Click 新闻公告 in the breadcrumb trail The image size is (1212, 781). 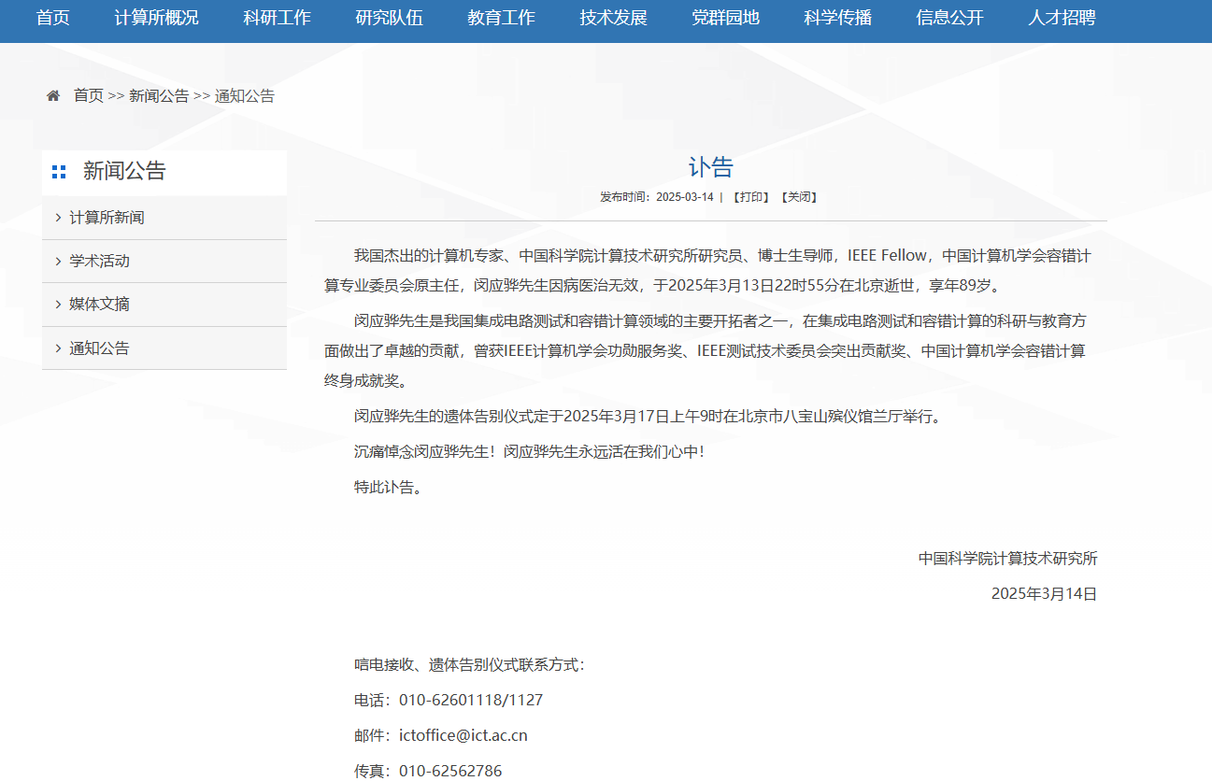coord(159,96)
